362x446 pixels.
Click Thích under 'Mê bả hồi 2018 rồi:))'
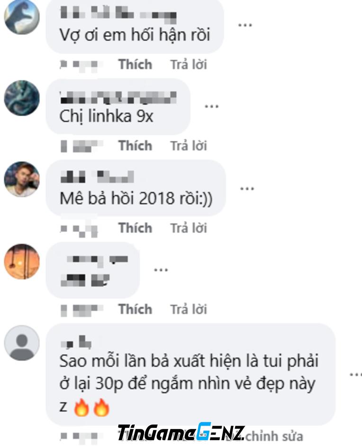point(135,228)
